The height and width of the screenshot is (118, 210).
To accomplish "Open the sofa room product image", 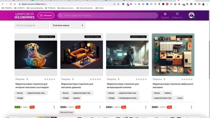I will click(x=82, y=55).
